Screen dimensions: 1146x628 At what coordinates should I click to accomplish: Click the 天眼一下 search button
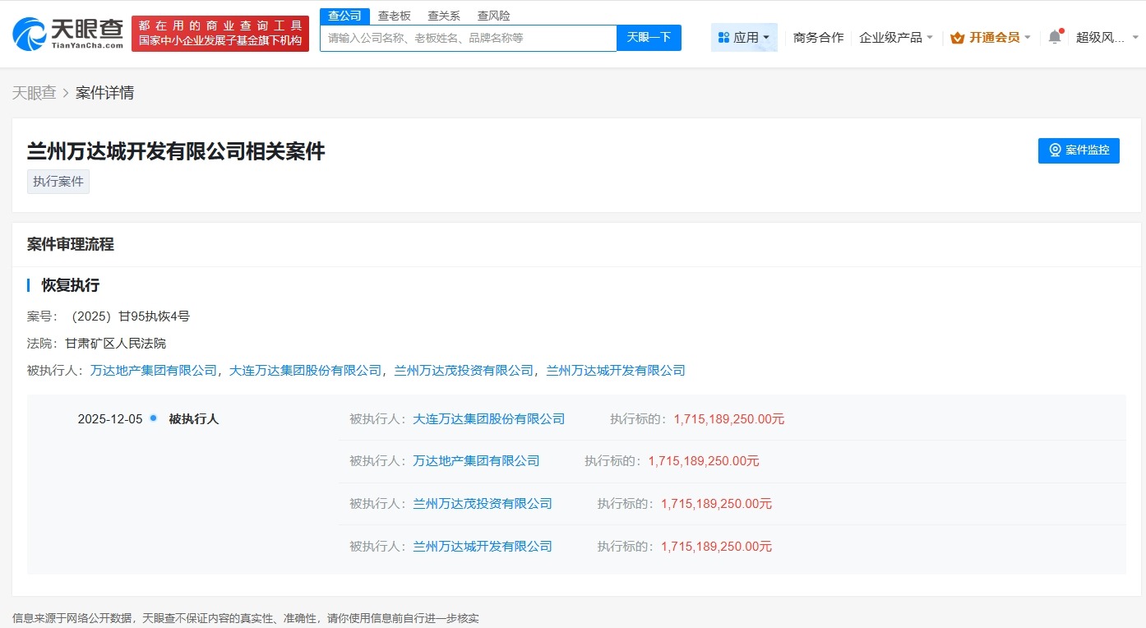[649, 38]
